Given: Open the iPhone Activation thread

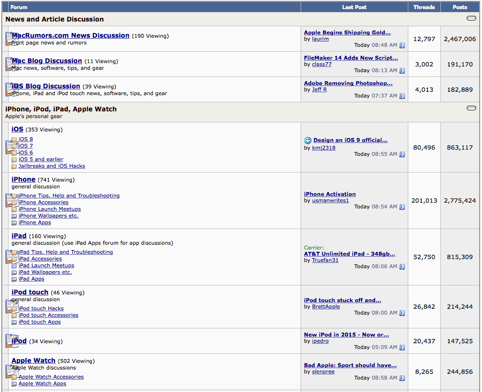Looking at the screenshot, I should 330,194.
